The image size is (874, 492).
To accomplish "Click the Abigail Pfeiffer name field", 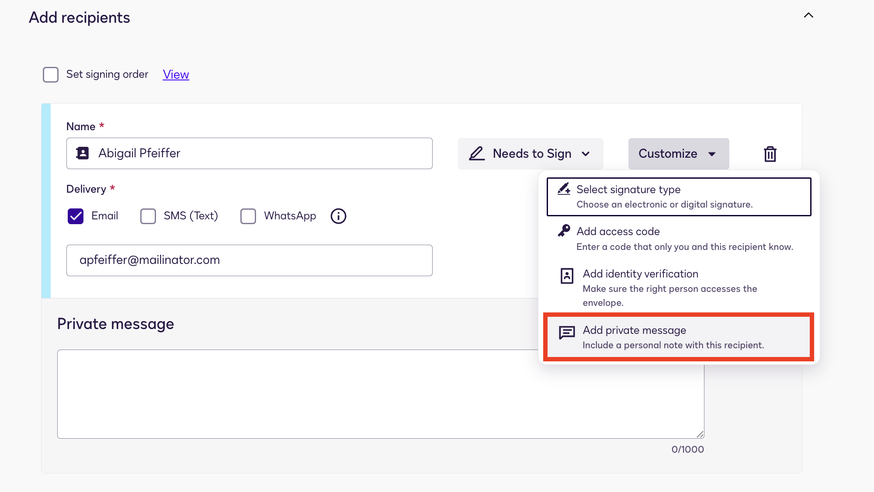I will [250, 153].
